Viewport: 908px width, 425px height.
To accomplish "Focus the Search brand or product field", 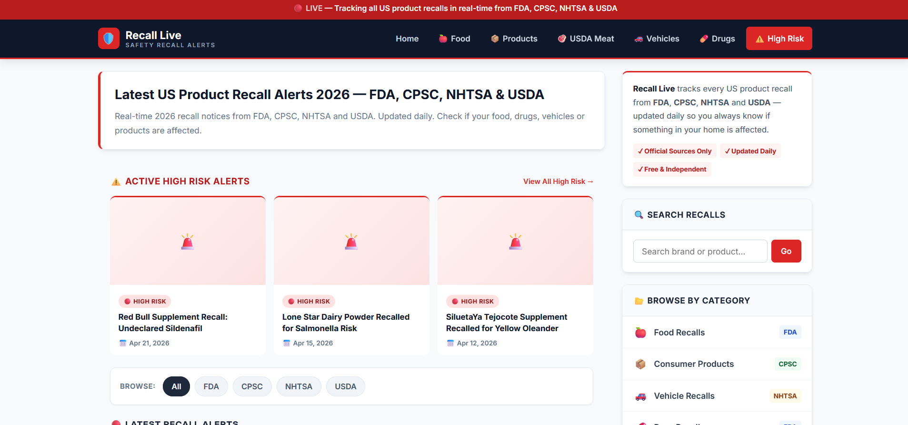I will click(700, 251).
